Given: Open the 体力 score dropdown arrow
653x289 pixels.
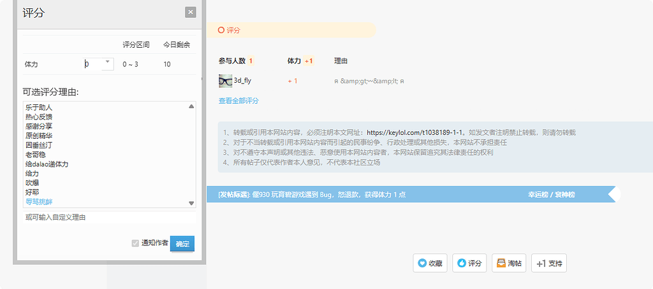Looking at the screenshot, I should (107, 62).
